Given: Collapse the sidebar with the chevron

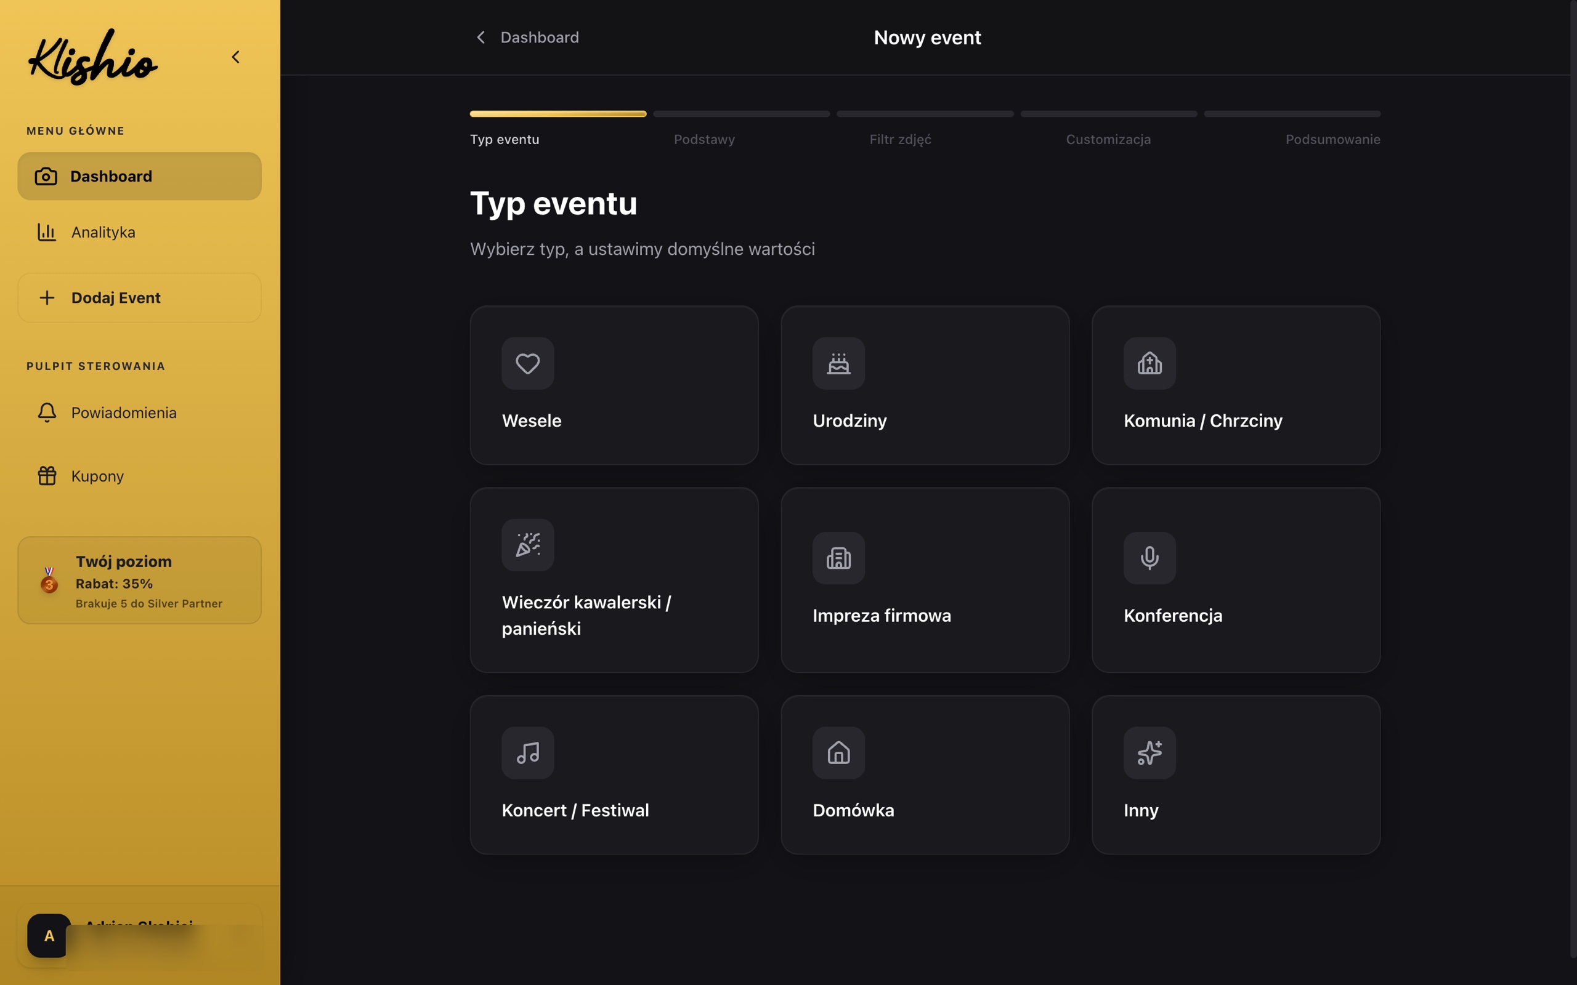Looking at the screenshot, I should [x=236, y=57].
